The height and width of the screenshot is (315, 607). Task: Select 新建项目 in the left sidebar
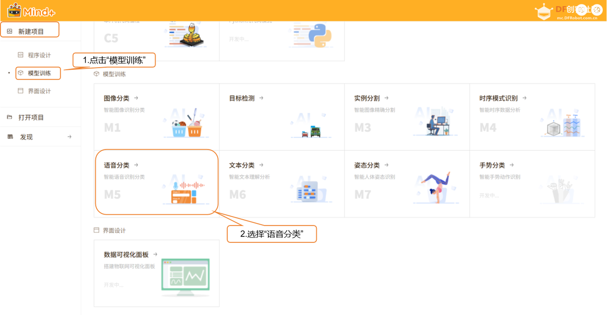[x=30, y=29]
